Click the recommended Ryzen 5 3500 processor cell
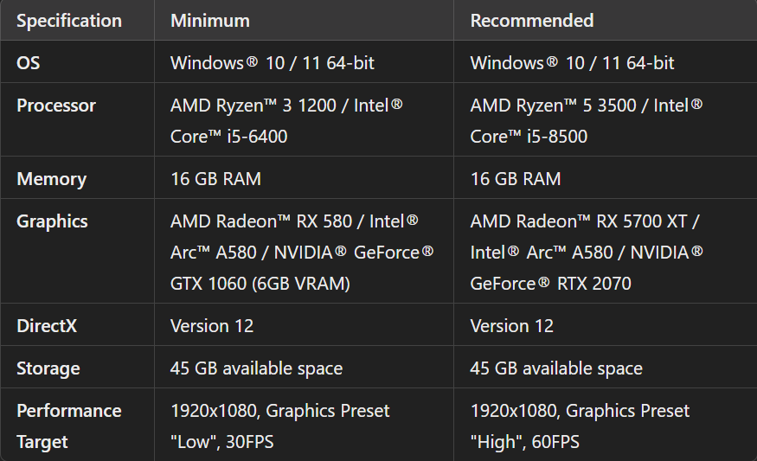 [587, 121]
